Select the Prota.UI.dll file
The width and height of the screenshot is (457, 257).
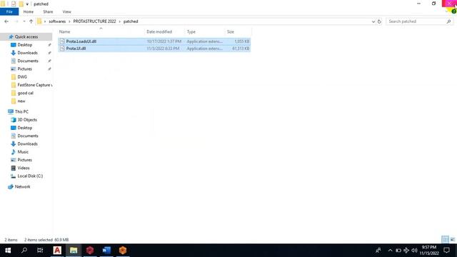[x=154, y=49]
